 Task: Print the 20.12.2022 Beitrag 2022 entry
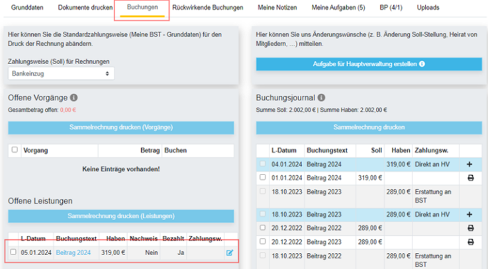pyautogui.click(x=471, y=228)
